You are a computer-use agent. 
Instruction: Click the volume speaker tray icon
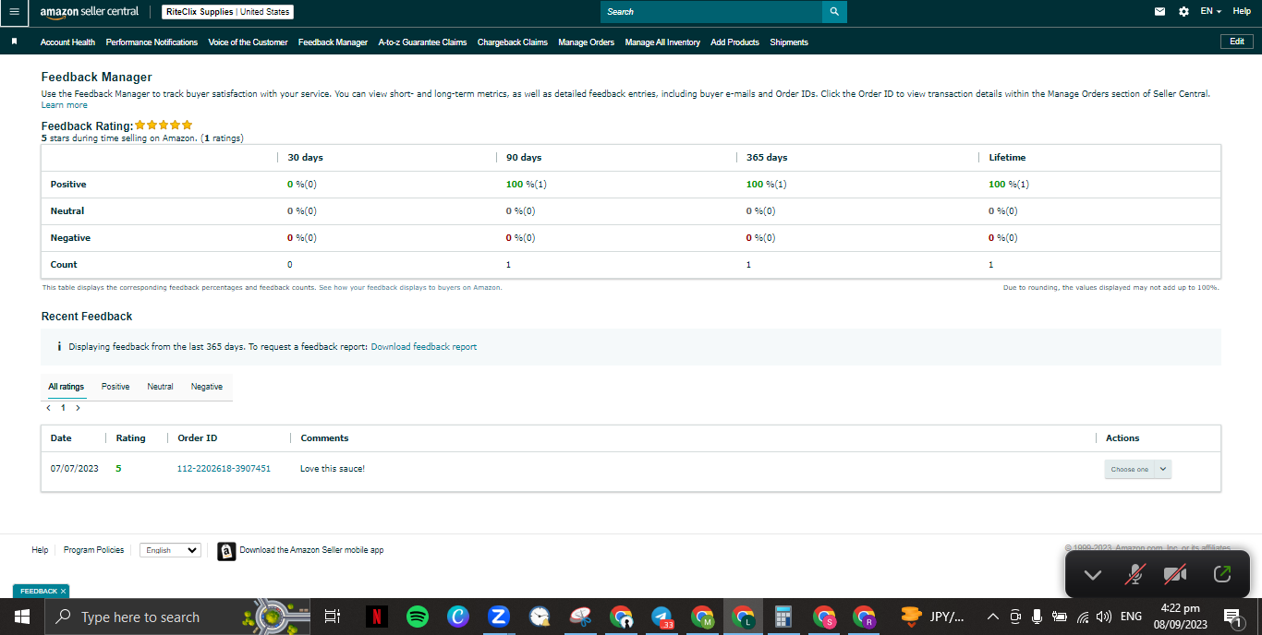click(x=1104, y=617)
